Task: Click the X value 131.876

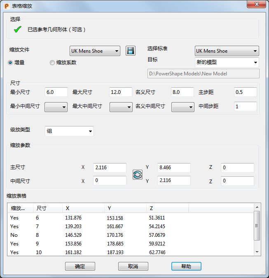Action: 73,218
